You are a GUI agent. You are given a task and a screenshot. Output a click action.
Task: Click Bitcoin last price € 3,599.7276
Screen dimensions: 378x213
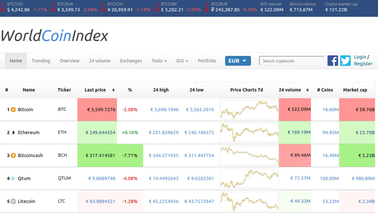pos(101,110)
